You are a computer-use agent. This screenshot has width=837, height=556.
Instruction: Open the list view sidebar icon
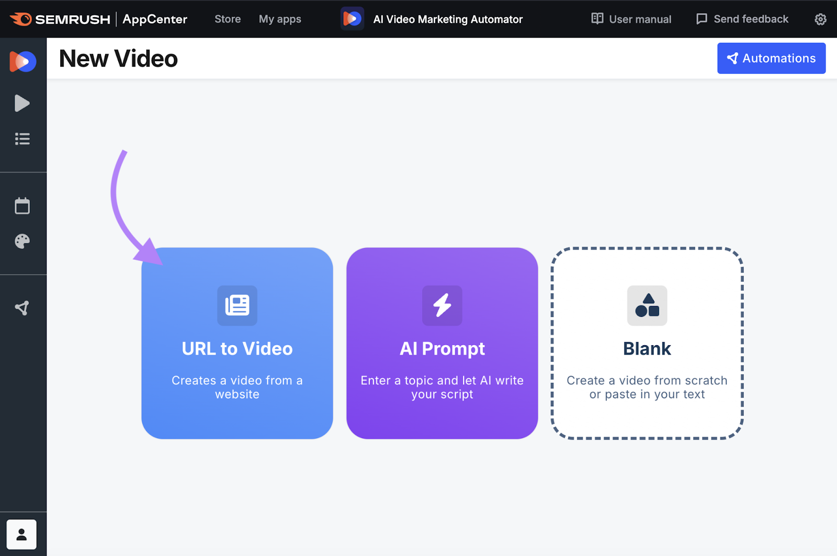click(22, 139)
